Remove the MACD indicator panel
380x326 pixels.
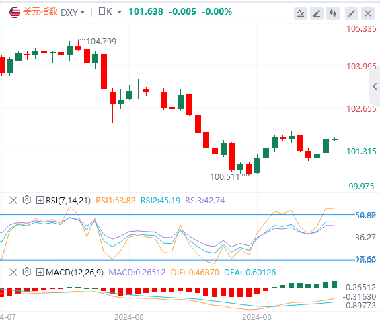tap(13, 272)
